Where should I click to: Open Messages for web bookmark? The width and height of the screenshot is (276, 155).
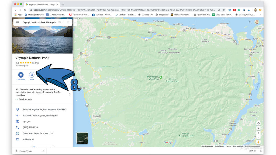(34, 15)
